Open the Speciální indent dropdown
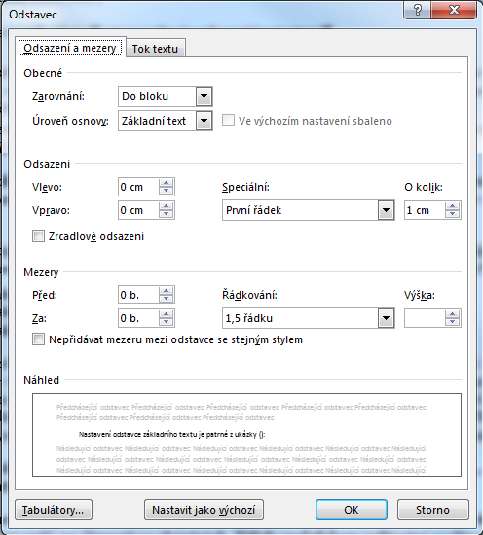 click(386, 210)
